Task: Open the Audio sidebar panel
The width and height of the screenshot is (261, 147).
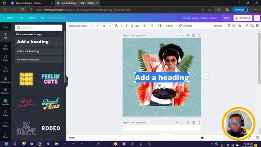Action: (x=5, y=58)
